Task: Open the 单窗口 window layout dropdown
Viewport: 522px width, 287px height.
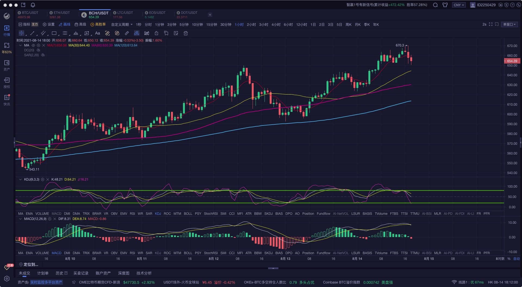Action: tap(509, 24)
